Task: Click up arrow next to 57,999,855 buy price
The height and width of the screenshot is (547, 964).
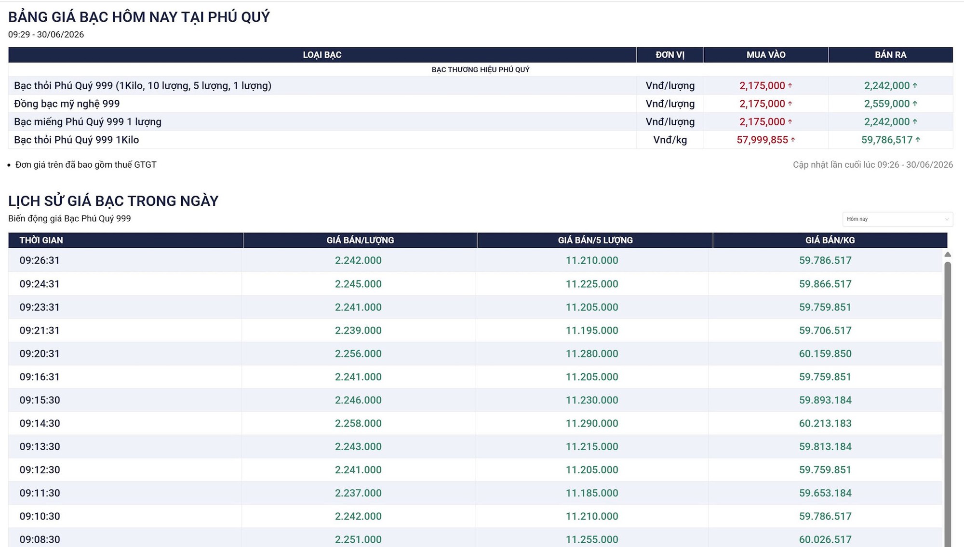Action: coord(793,140)
